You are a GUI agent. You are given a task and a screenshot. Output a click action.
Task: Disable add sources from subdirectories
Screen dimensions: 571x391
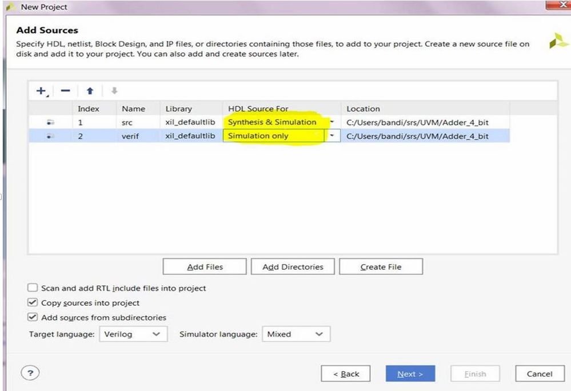(x=32, y=317)
